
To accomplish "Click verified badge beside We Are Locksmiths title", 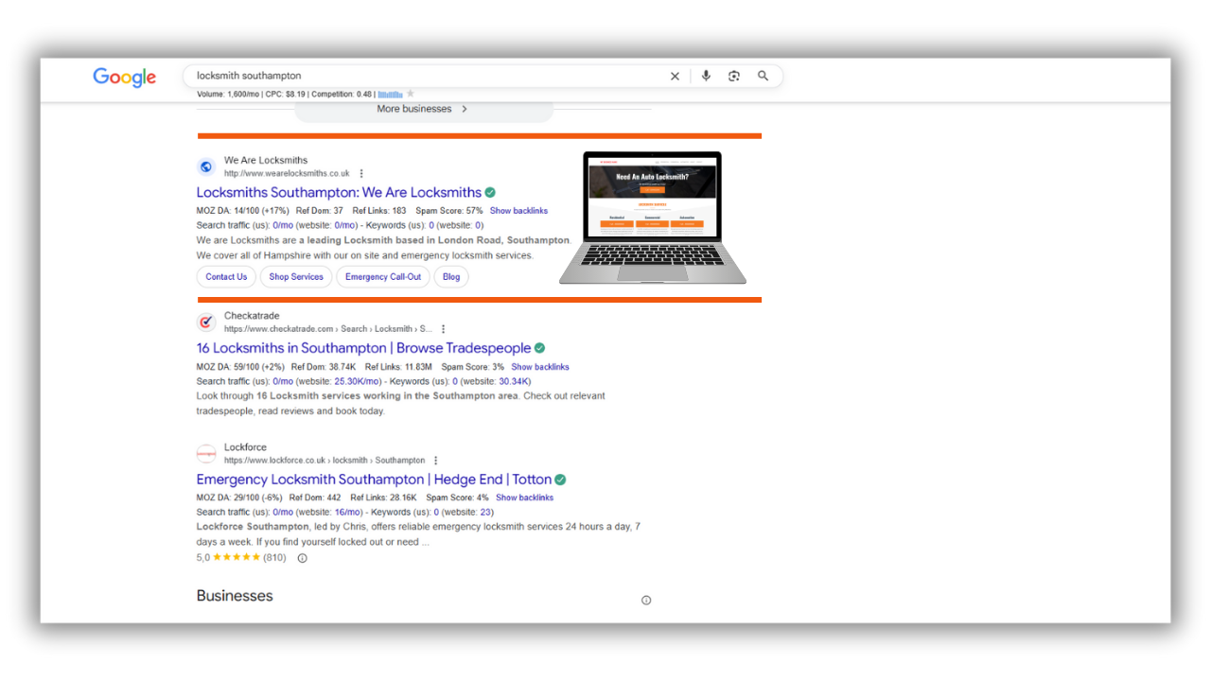I will click(490, 193).
